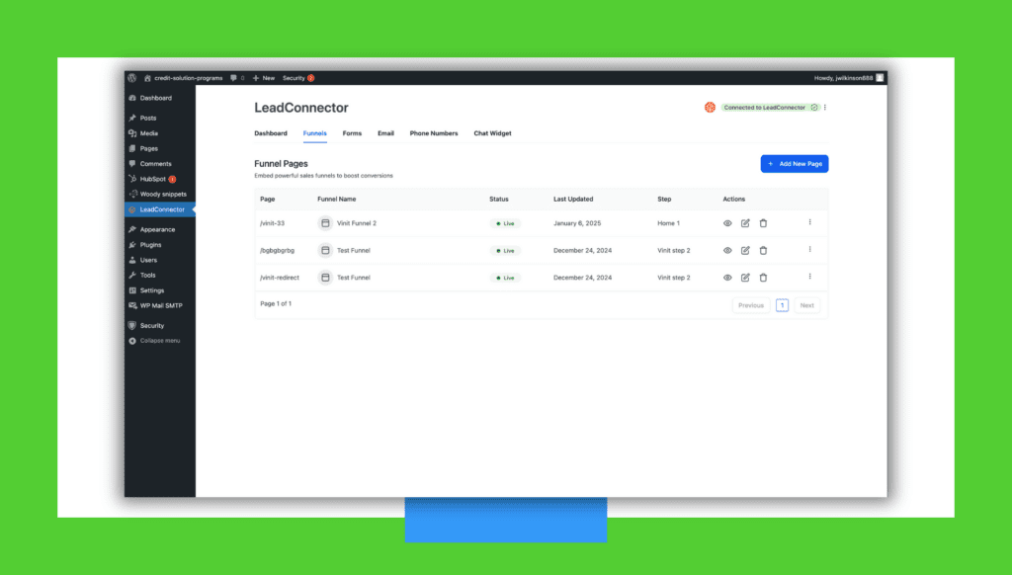Image resolution: width=1012 pixels, height=575 pixels.
Task: Open comments bubble in the admin bar
Action: click(x=237, y=78)
